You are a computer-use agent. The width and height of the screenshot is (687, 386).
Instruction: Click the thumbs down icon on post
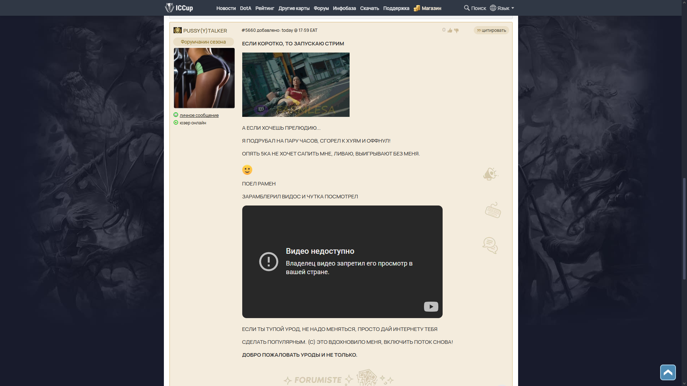[456, 30]
